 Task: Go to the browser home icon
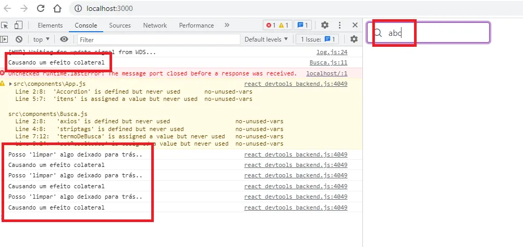[x=57, y=8]
